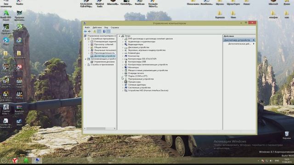Select the Bandicam desktop shortcut
The height and width of the screenshot is (165, 294).
[x=19, y=110]
